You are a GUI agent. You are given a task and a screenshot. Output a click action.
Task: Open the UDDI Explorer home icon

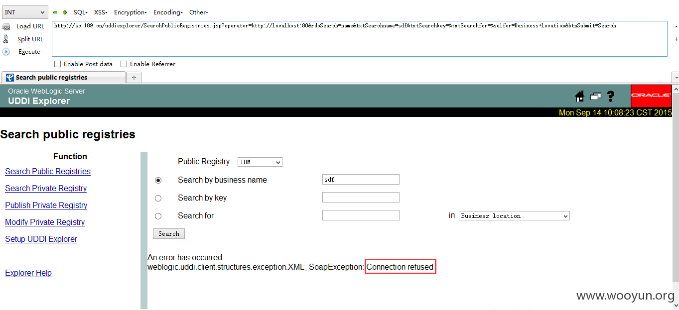[579, 96]
